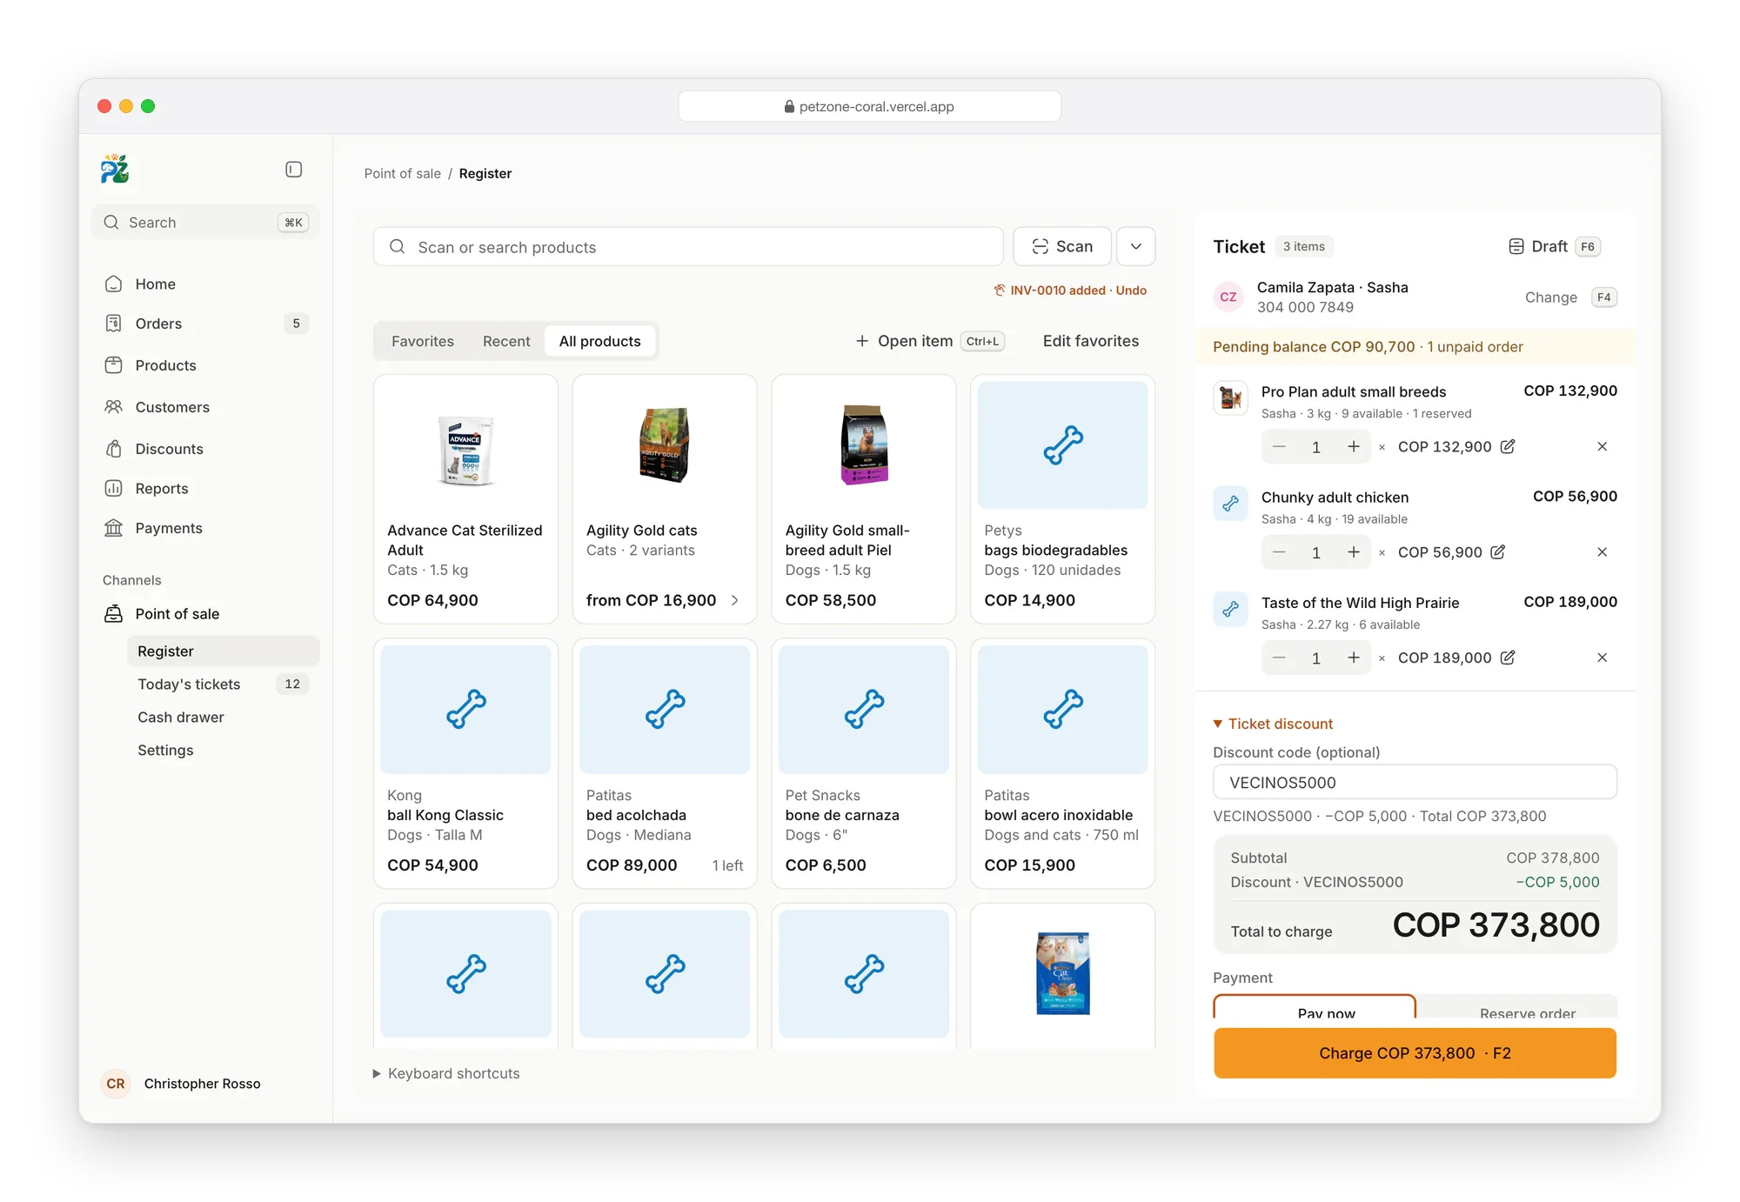Click the Scan button
Image resolution: width=1740 pixels, height=1202 pixels.
[1062, 247]
